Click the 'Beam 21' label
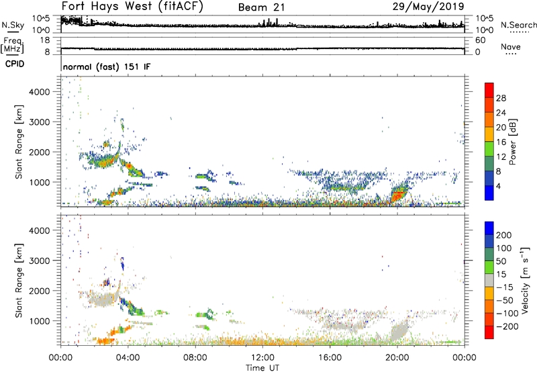This screenshot has height=372, width=537. 261,7
